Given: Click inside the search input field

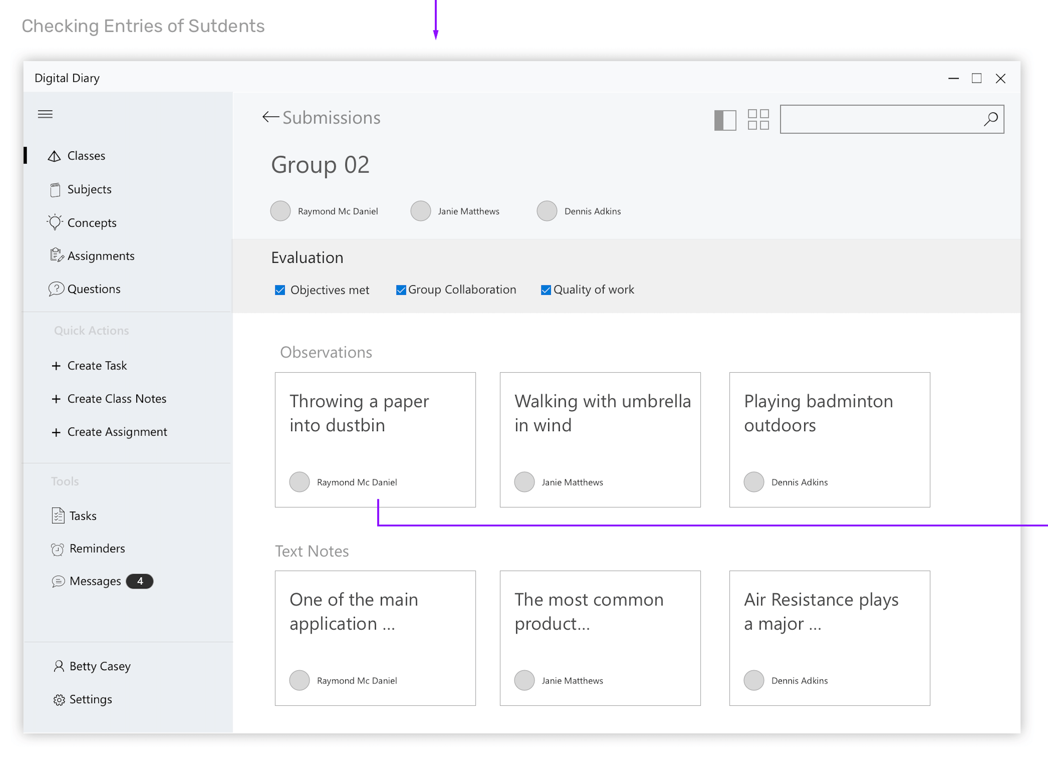Looking at the screenshot, I should click(x=878, y=119).
